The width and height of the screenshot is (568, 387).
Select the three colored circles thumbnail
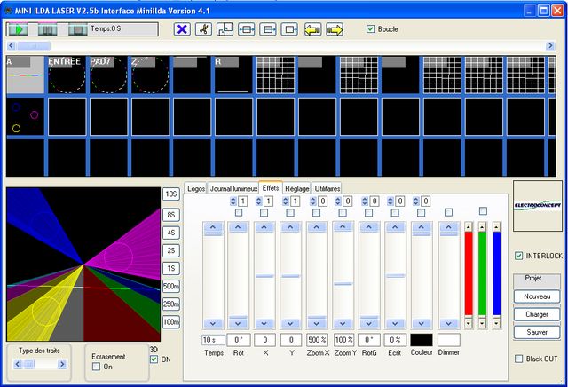click(25, 116)
